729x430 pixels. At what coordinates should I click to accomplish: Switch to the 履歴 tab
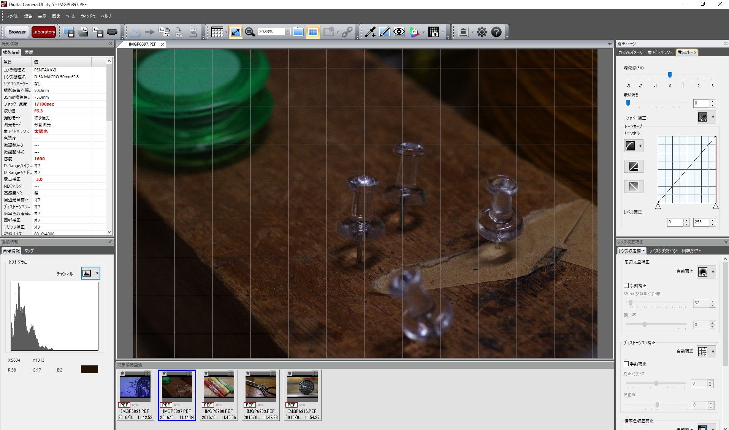[29, 52]
